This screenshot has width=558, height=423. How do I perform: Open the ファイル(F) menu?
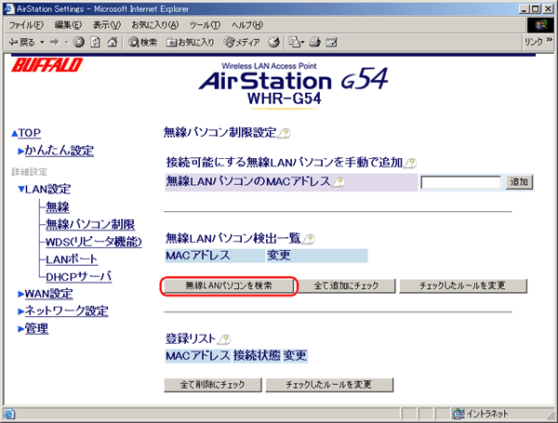[26, 25]
